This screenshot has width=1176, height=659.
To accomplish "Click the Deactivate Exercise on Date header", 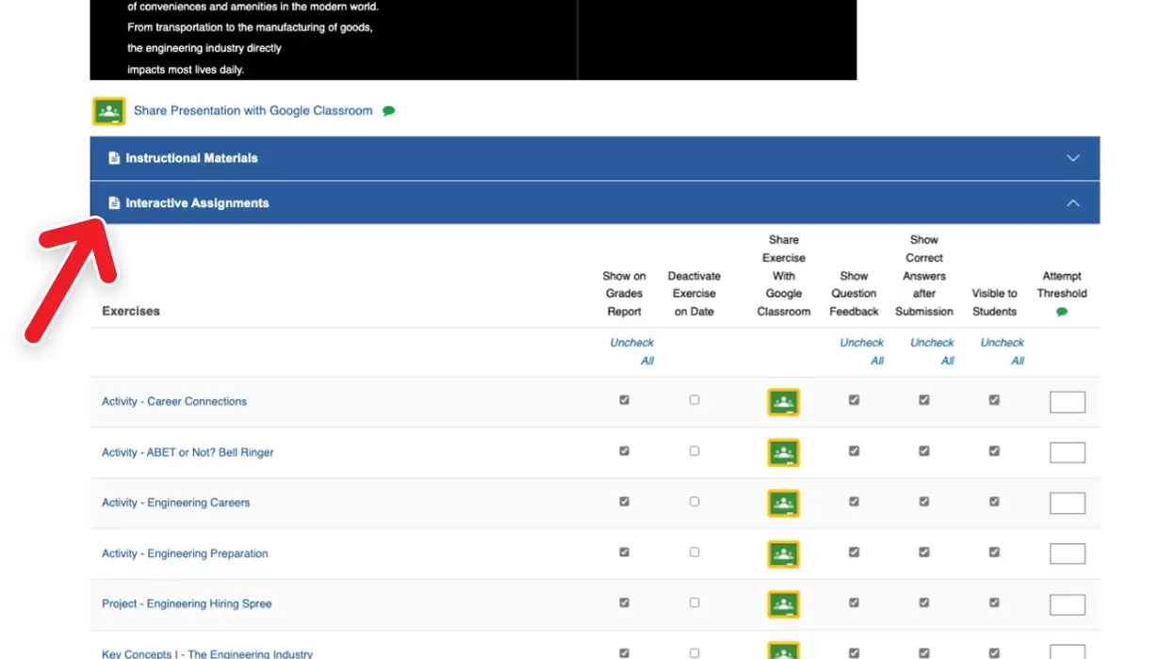I will (x=694, y=294).
